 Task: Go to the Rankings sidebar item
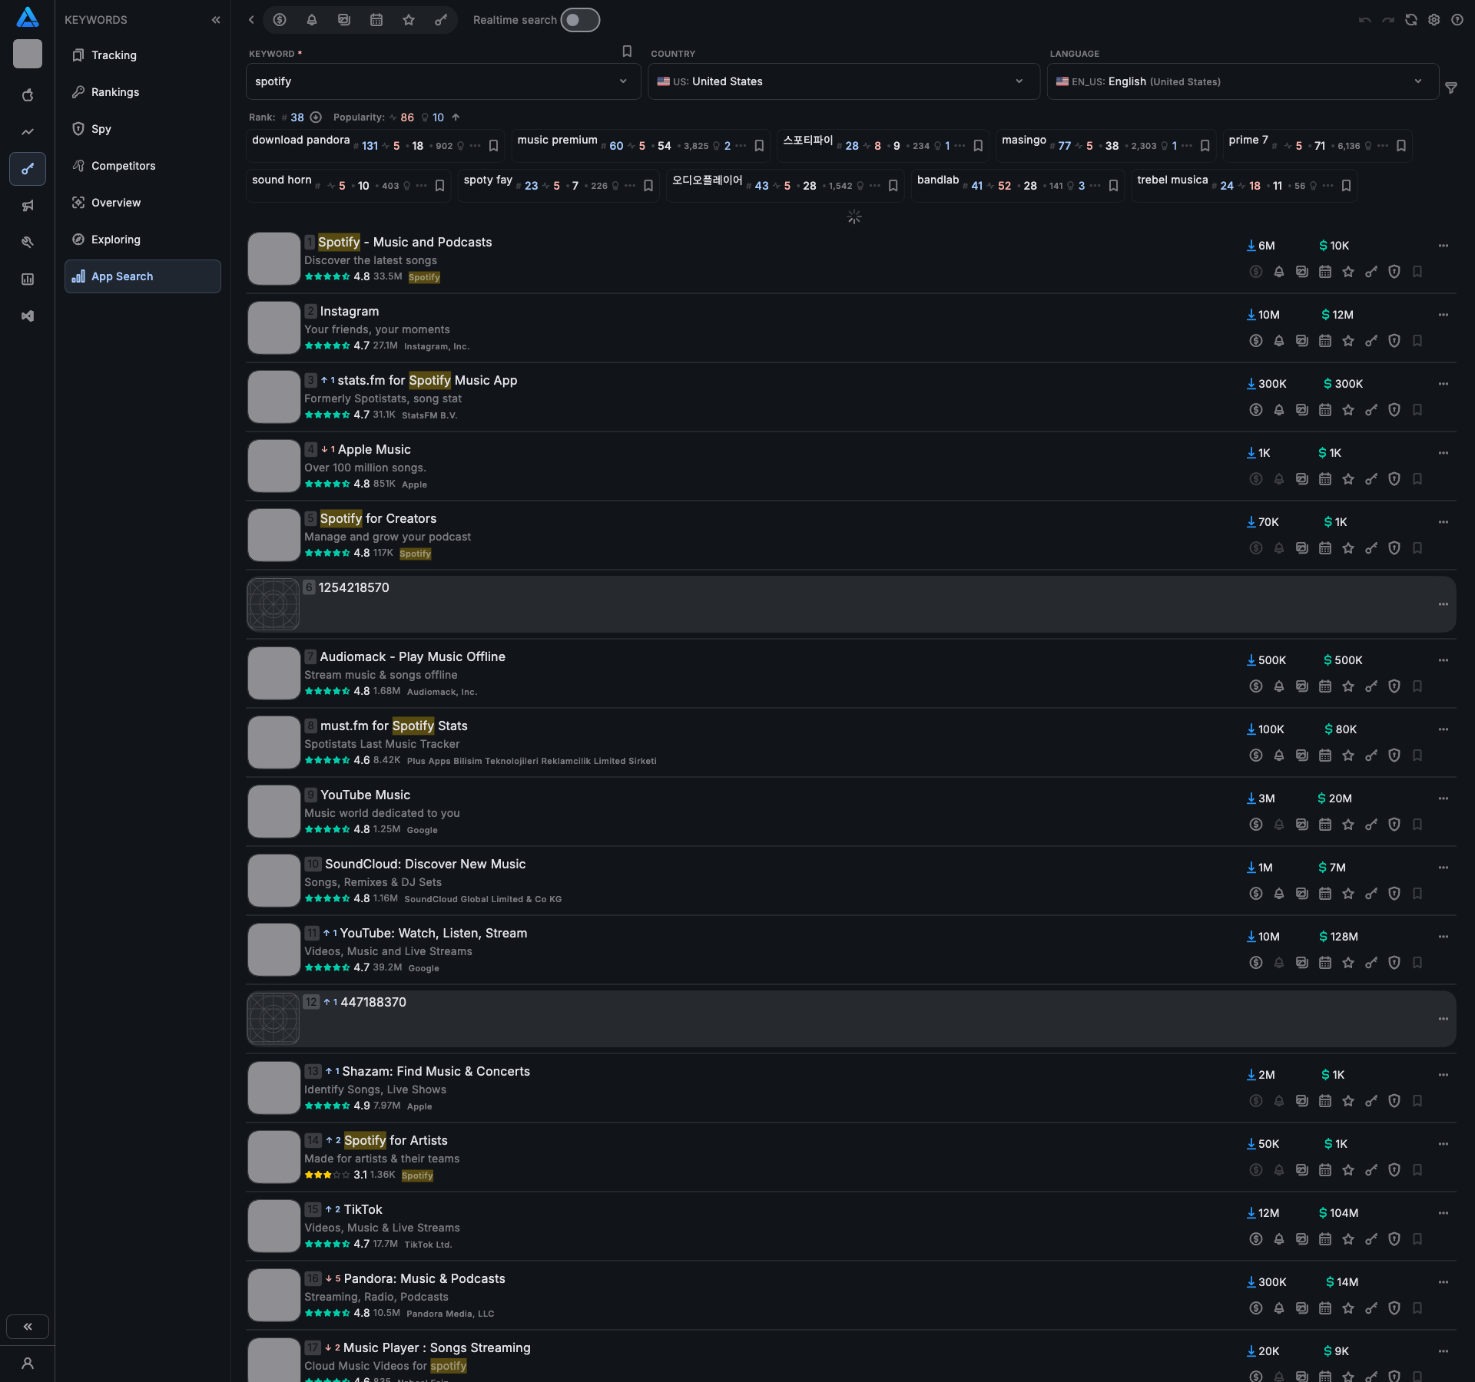click(115, 92)
